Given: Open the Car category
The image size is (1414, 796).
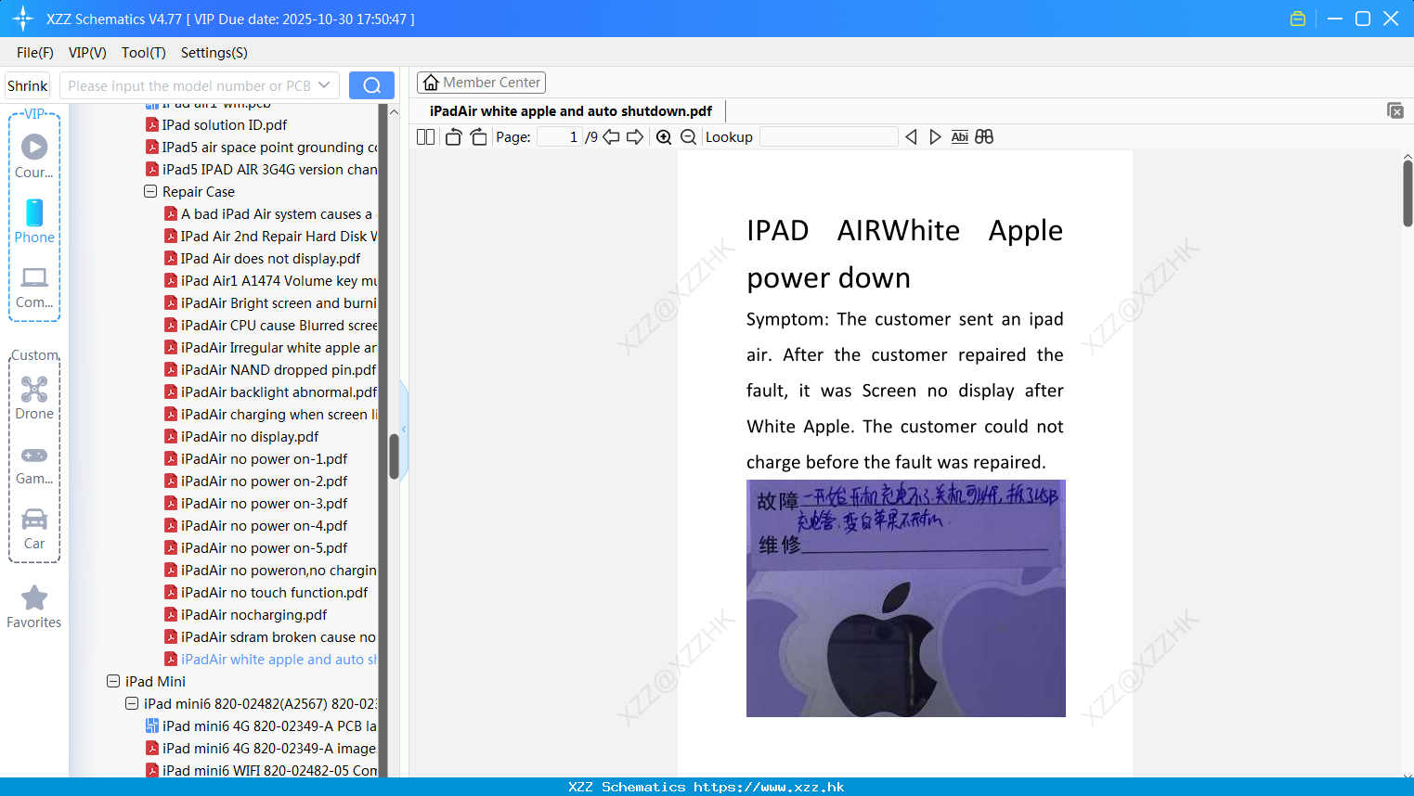Looking at the screenshot, I should point(34,529).
